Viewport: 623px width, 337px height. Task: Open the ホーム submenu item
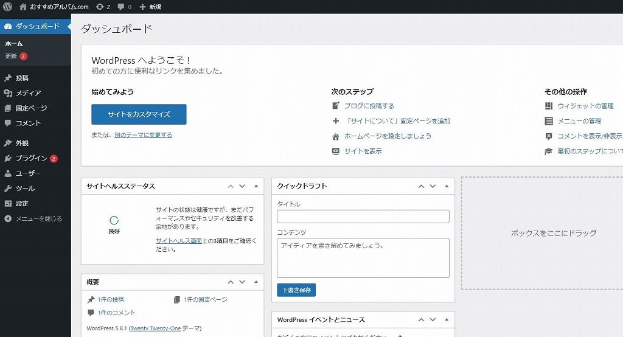14,44
